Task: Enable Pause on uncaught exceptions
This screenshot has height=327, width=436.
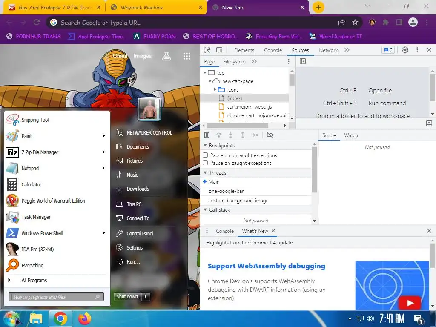Action: point(205,155)
